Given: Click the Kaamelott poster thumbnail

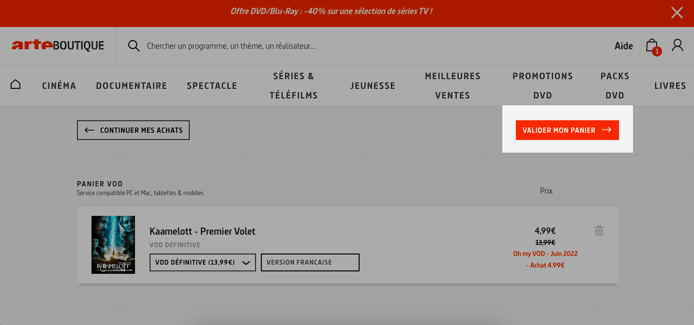Looking at the screenshot, I should [113, 245].
